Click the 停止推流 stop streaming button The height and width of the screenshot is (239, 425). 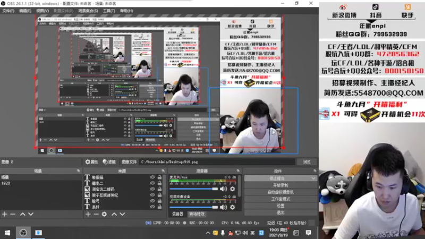coord(277,178)
